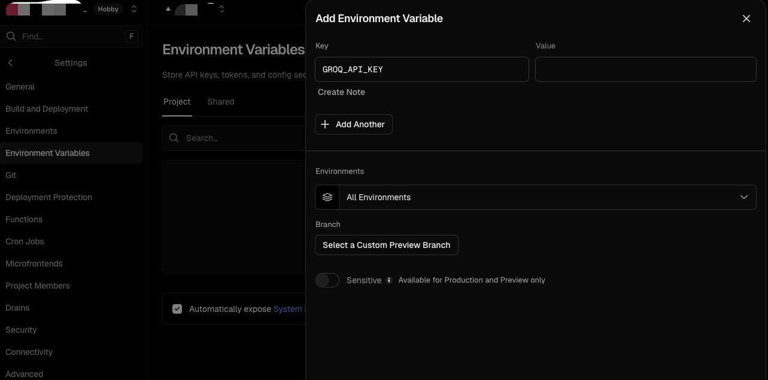
Task: Open Connectivity settings
Action: click(x=29, y=352)
